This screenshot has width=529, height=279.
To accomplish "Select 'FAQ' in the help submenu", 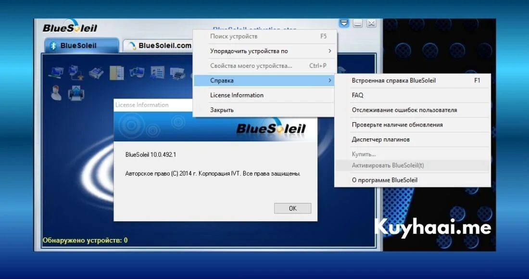I will click(x=413, y=95).
